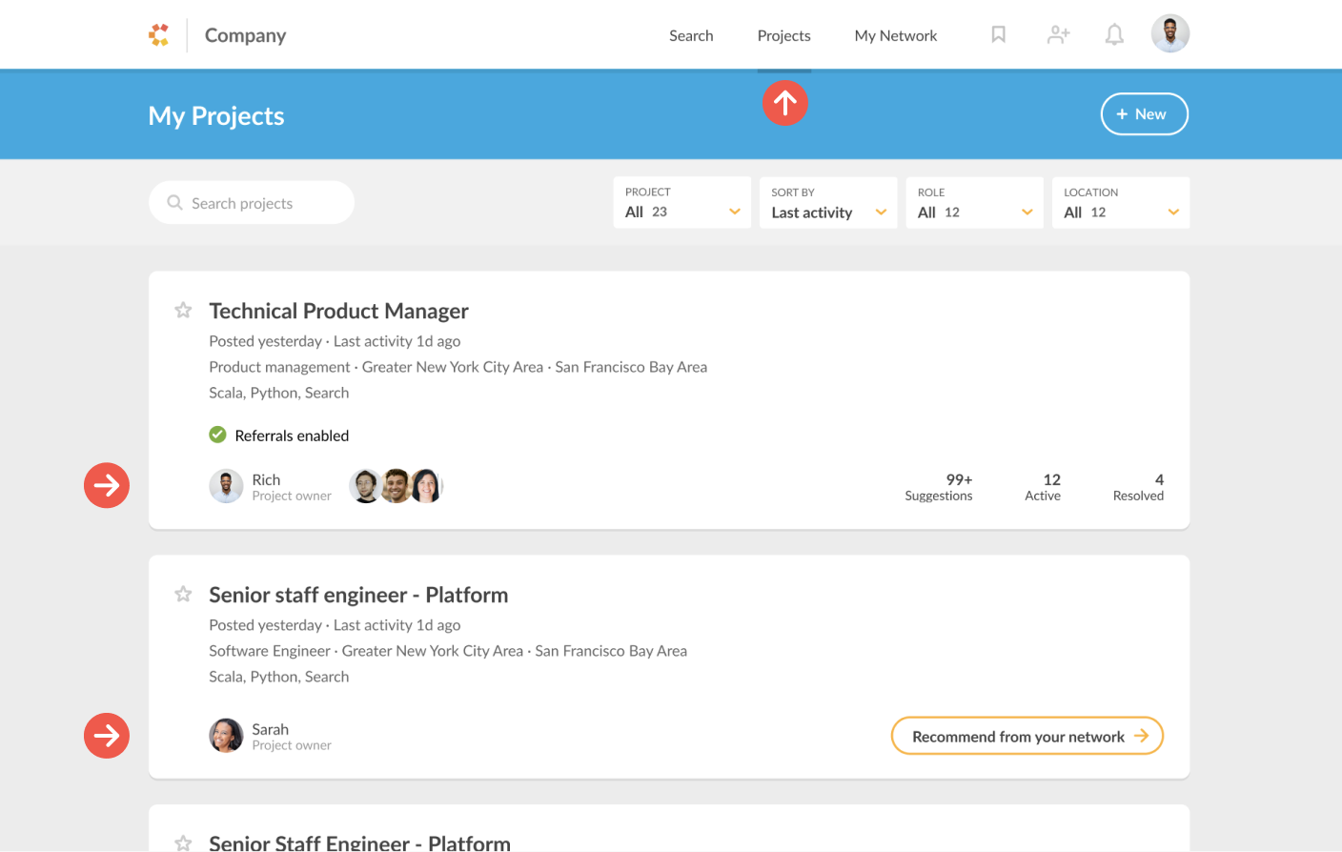
Task: Click 'Posted yesterday' line under Technical Product Manager
Action: [335, 341]
